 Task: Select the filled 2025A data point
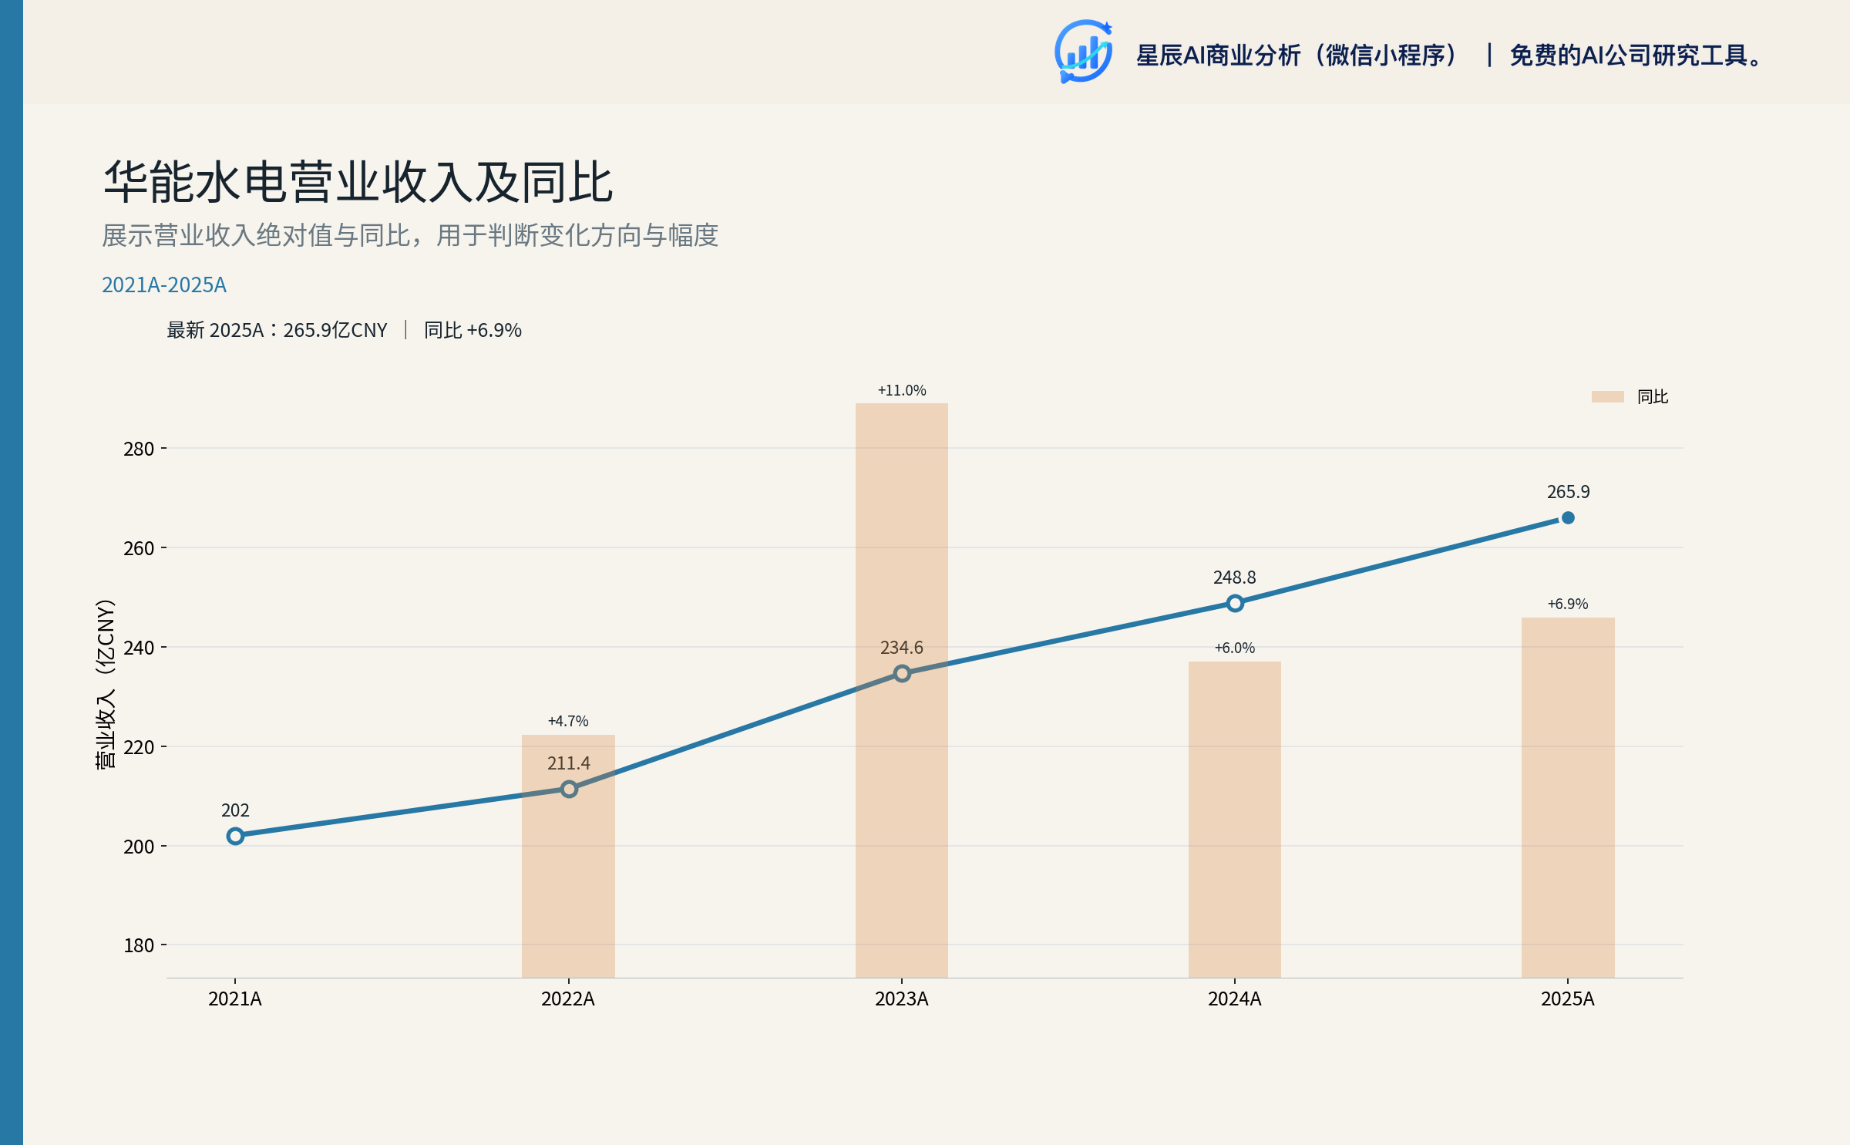point(1568,518)
